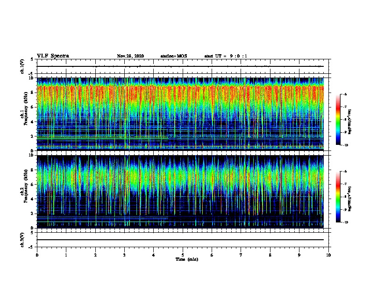Click the "station=MOS" header label
370x286 pixels.
pos(174,56)
